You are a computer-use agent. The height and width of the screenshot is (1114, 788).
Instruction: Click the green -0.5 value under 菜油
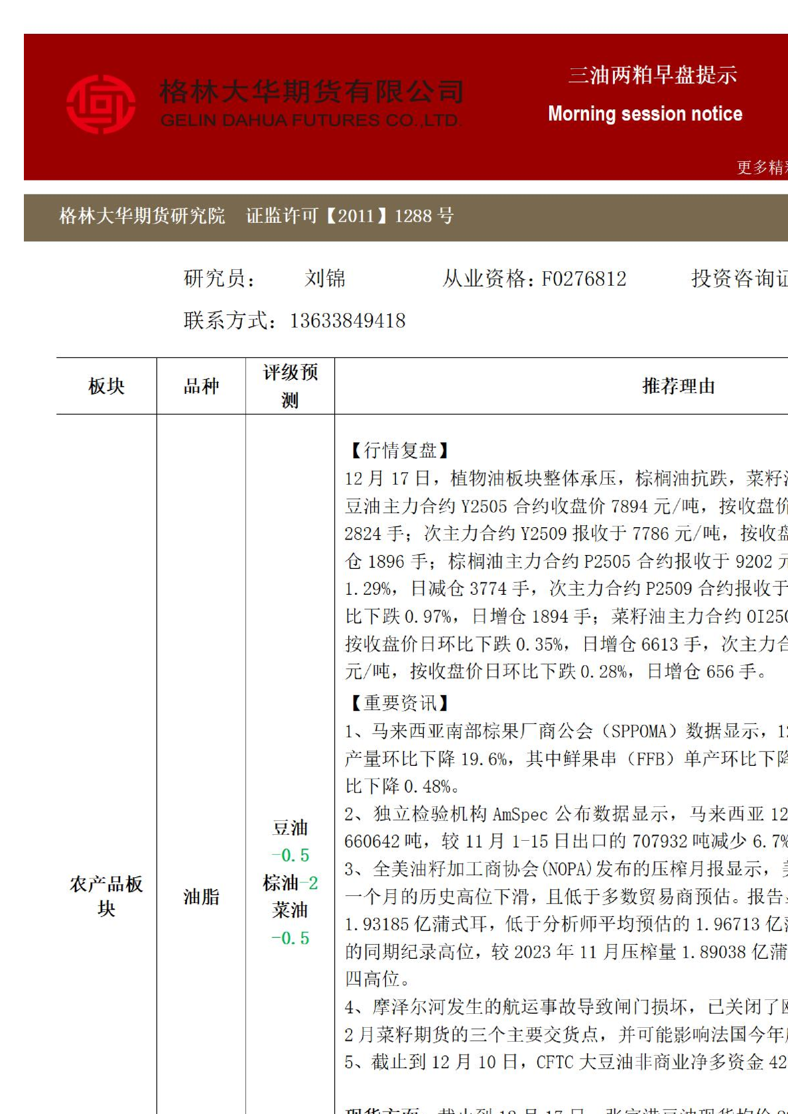tap(290, 938)
